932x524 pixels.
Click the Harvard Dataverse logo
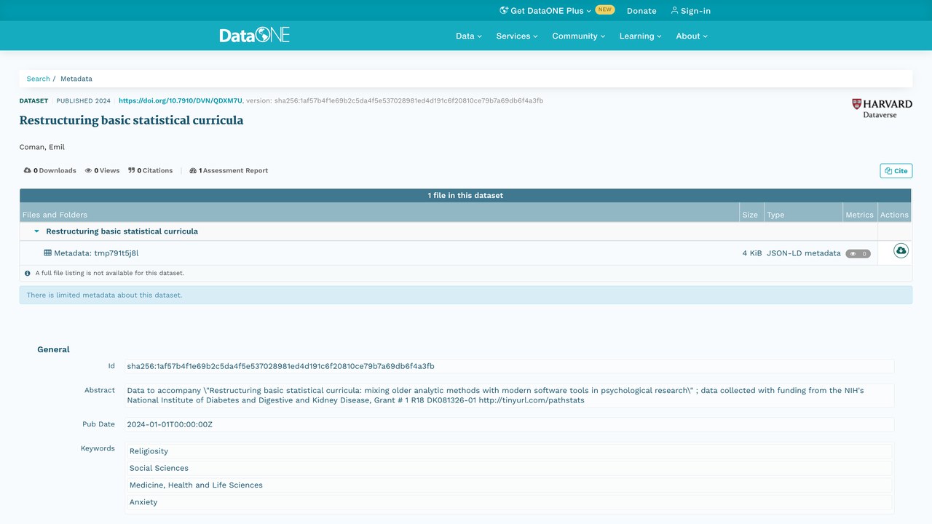882,108
